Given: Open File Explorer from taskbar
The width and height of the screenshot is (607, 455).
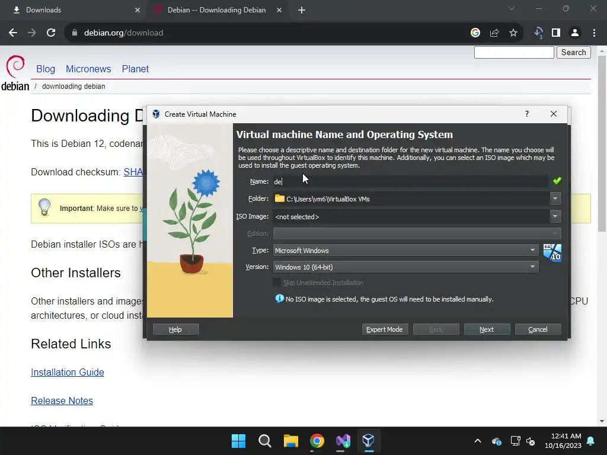Looking at the screenshot, I should pos(290,441).
